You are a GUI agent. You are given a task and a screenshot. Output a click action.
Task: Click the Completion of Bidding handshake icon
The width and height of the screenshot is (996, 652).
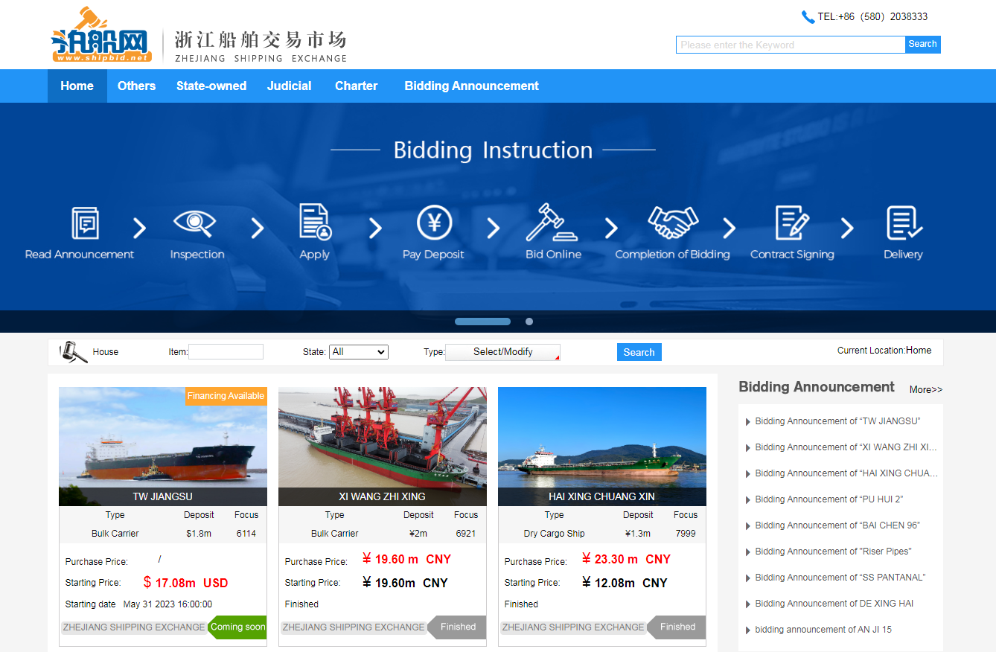672,223
